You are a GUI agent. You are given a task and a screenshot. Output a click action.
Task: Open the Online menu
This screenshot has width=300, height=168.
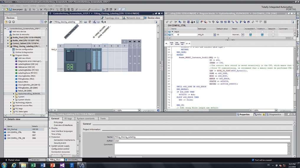pyautogui.click(x=33, y=6)
